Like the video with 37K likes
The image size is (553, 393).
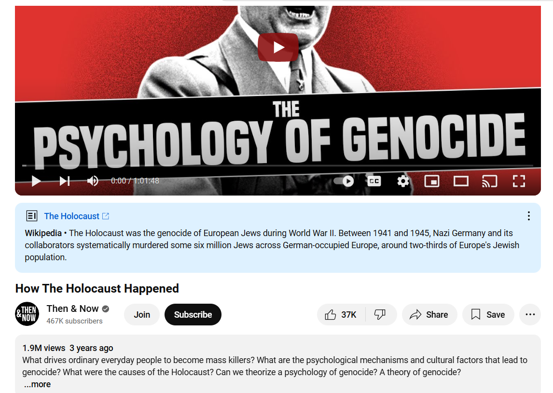pos(341,314)
